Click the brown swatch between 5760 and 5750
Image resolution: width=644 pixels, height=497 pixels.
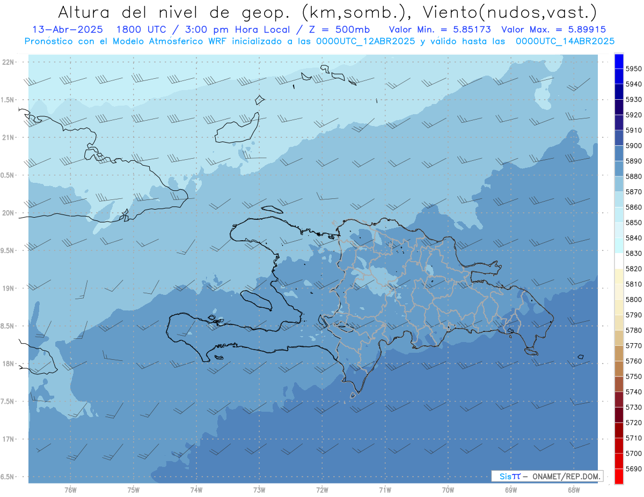[x=619, y=368]
